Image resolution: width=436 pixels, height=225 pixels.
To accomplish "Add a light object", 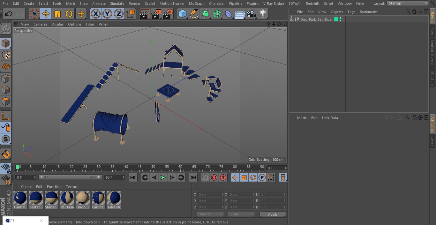I will tap(263, 14).
